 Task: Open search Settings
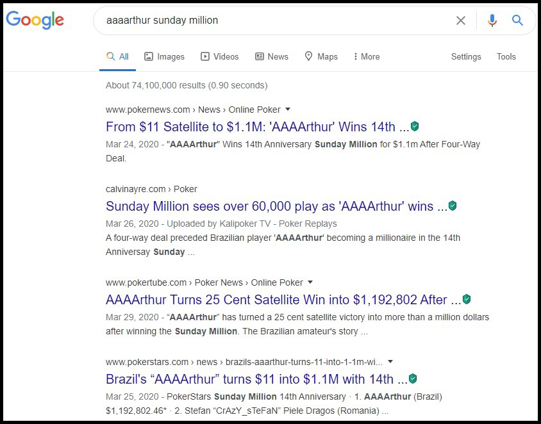click(x=466, y=56)
